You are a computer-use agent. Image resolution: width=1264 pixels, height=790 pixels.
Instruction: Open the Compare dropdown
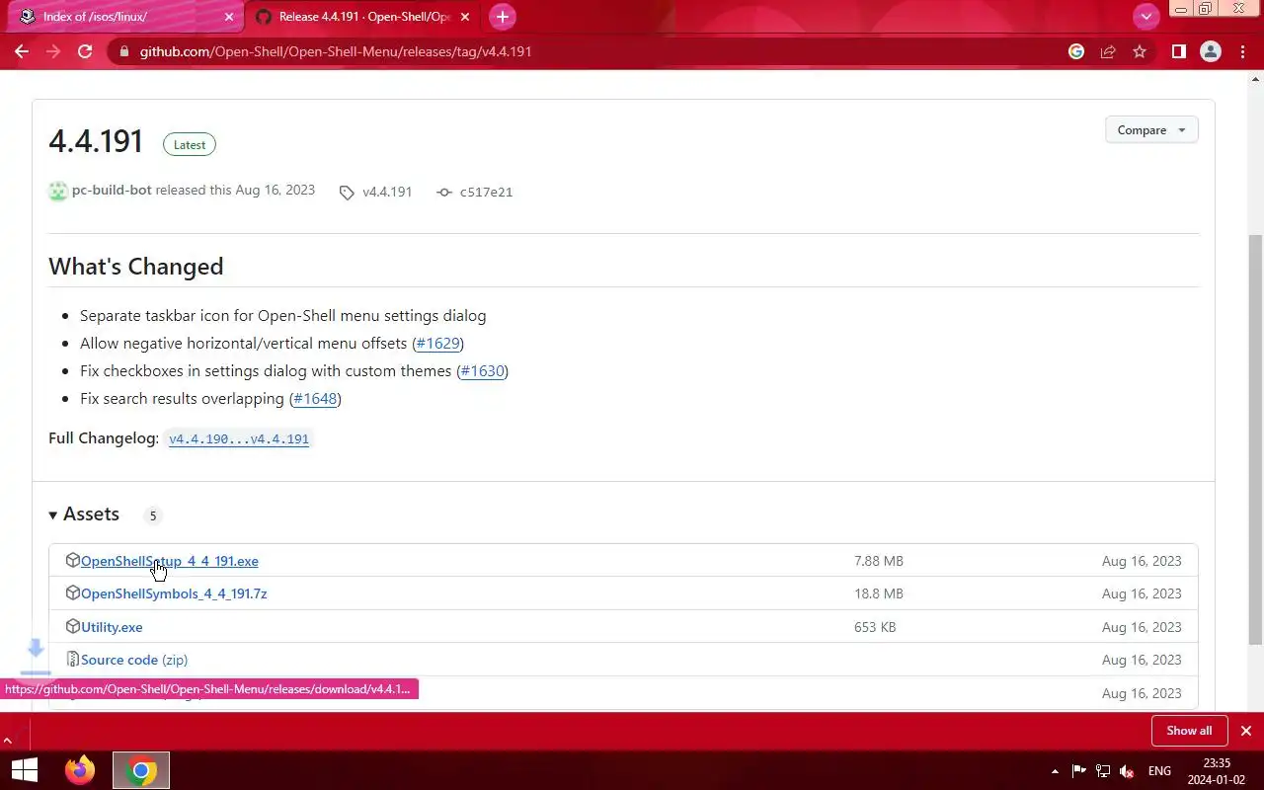1151,130
